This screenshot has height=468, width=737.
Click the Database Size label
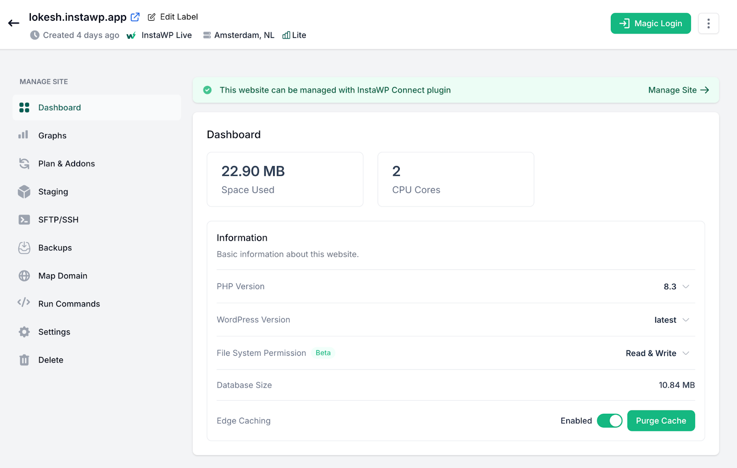point(244,385)
